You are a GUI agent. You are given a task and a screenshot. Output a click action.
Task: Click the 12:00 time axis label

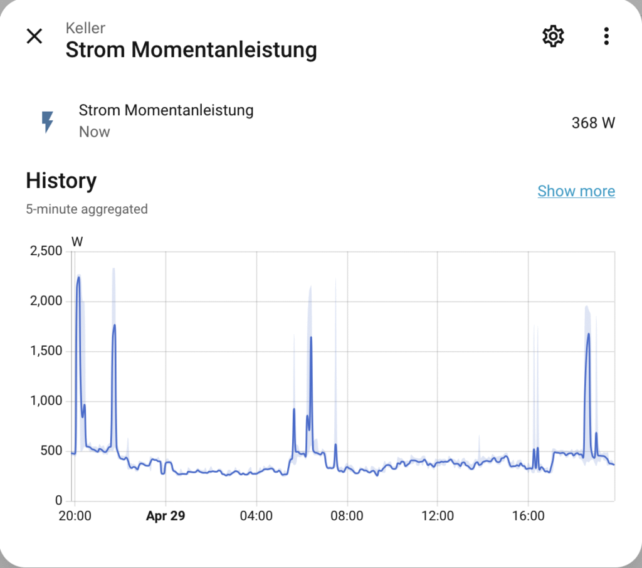click(438, 517)
